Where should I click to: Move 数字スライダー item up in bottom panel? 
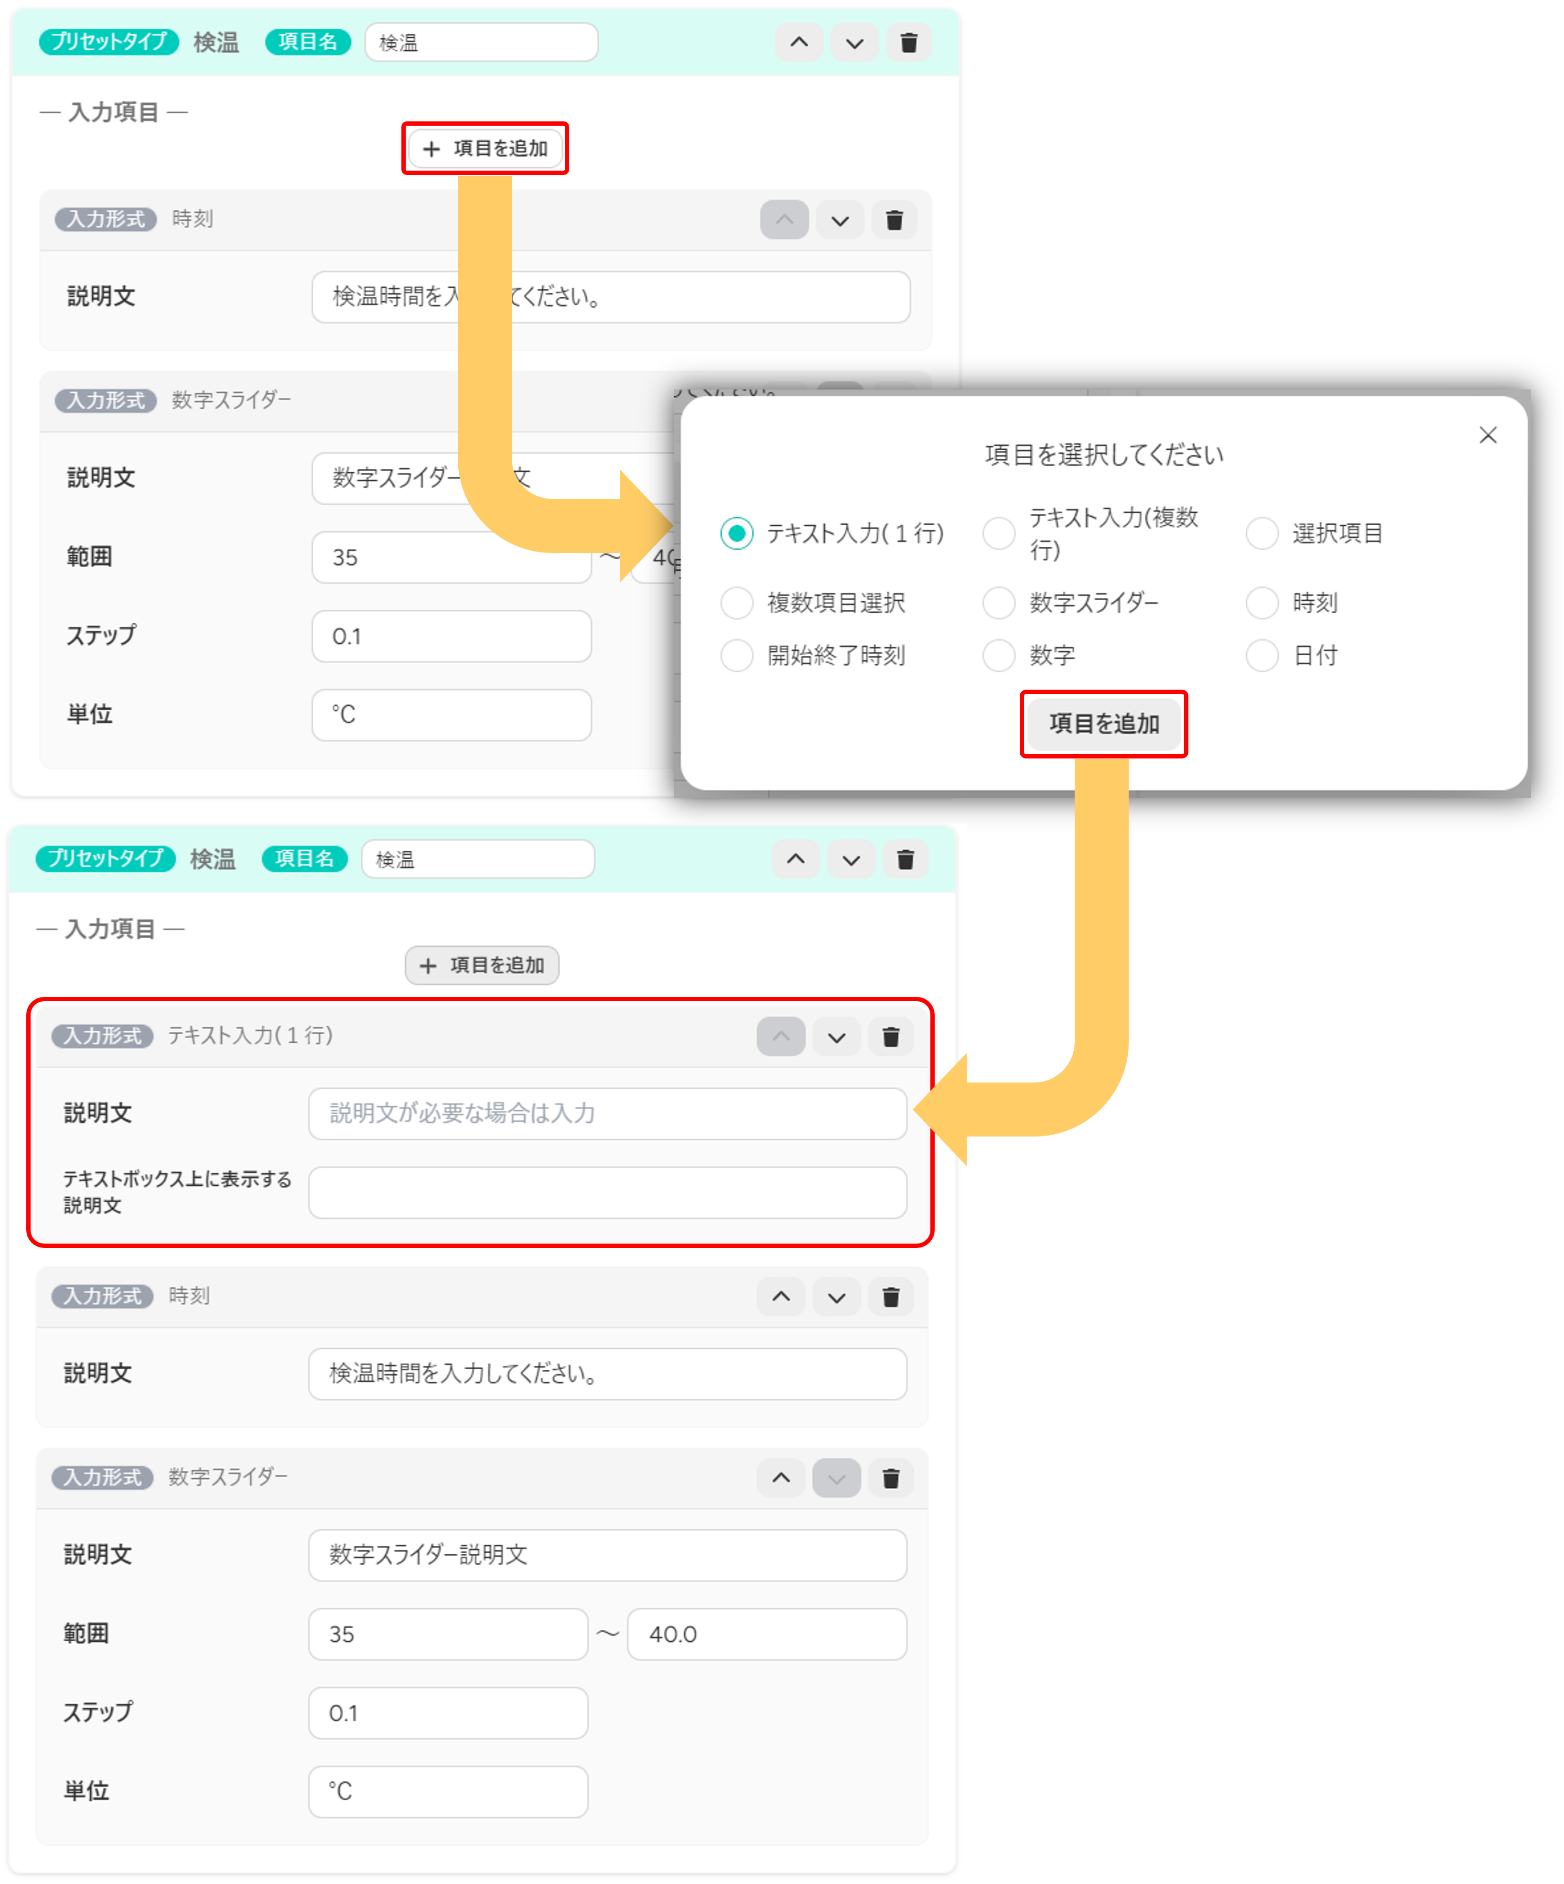tap(781, 1479)
